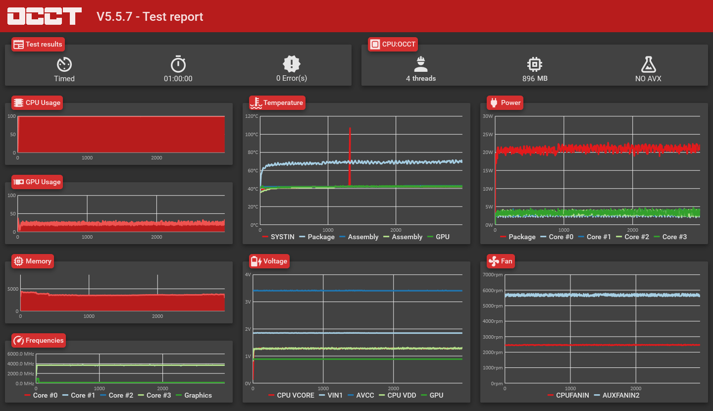Toggle the CPU VCORE voltage legend entry
This screenshot has width=713, height=411.
pos(291,395)
